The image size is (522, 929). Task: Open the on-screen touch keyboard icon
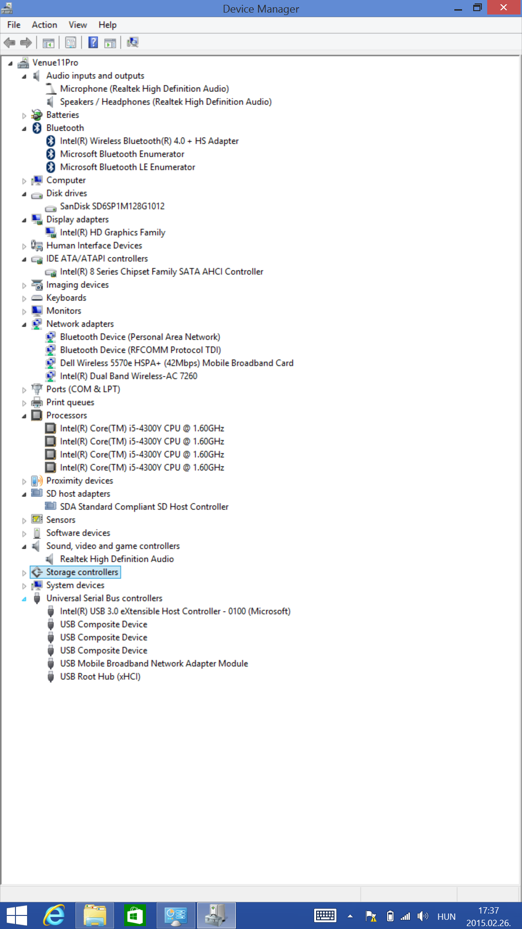pyautogui.click(x=325, y=915)
